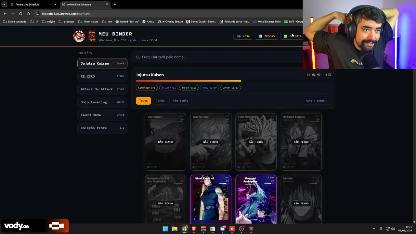Open the TROCAS trades button
The width and height of the screenshot is (416, 234).
[x=266, y=36]
